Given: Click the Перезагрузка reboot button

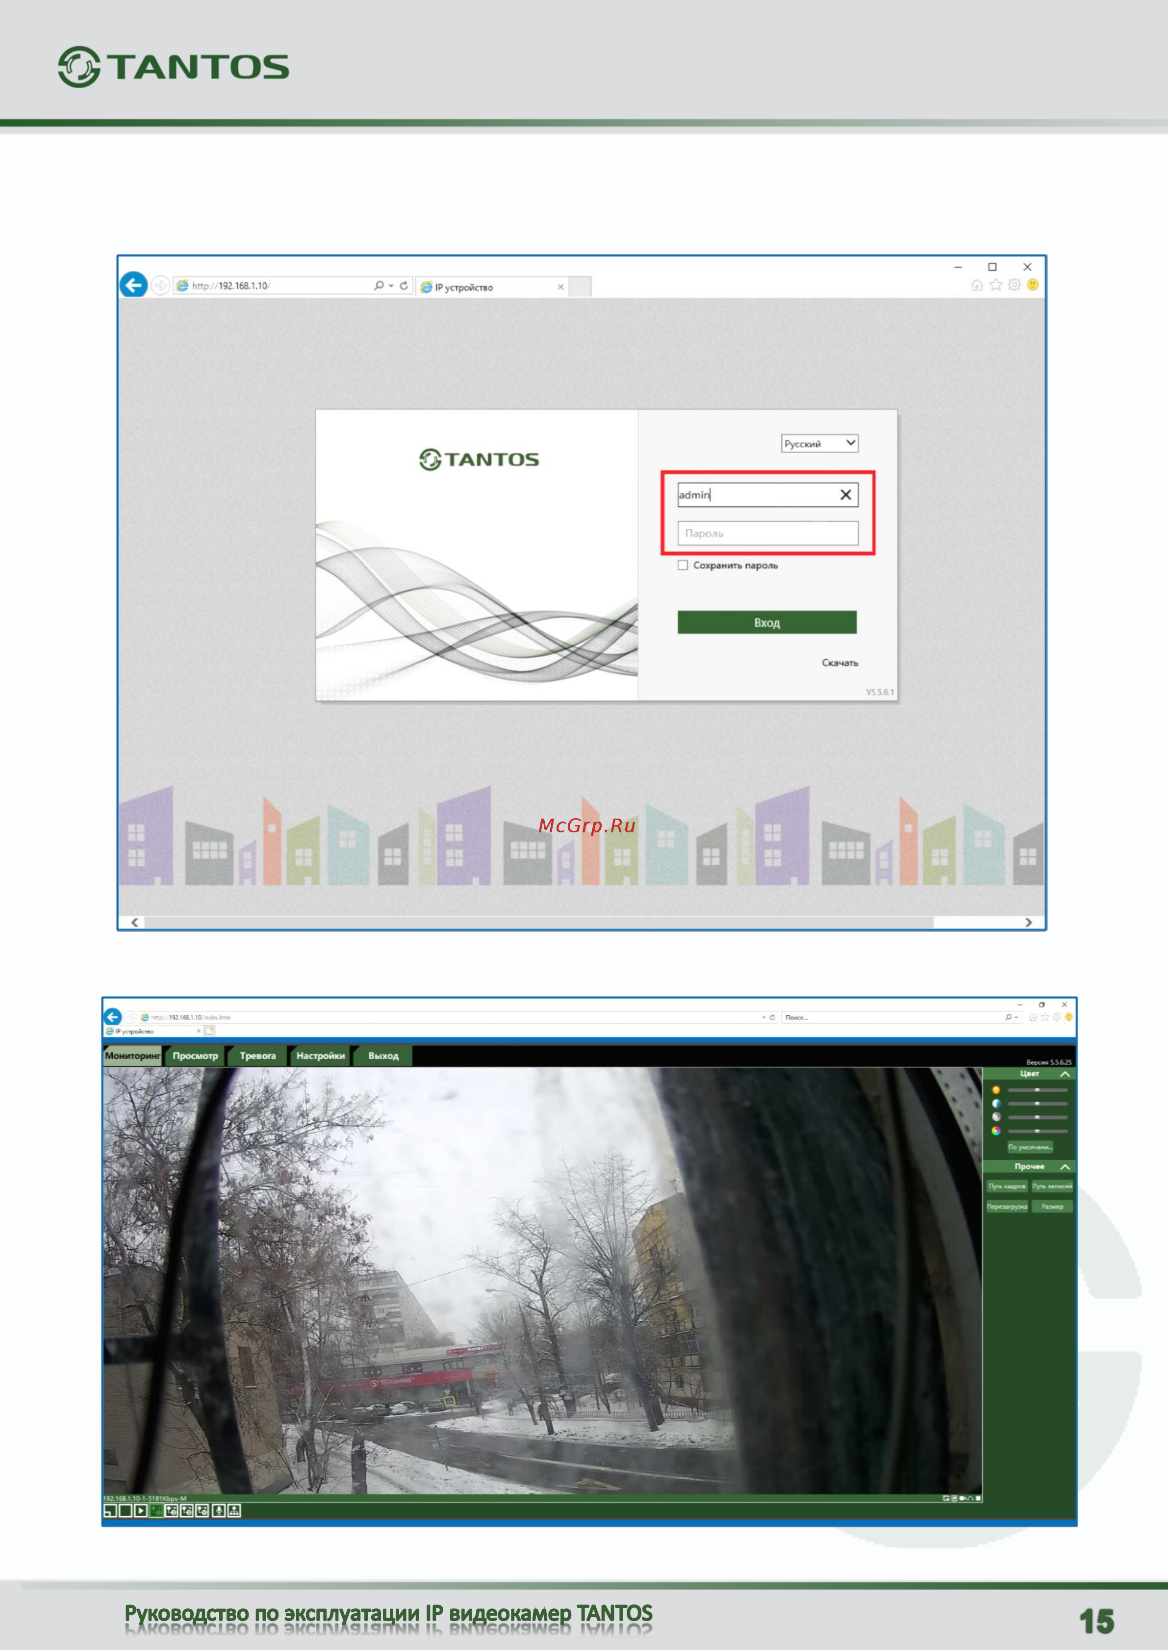Looking at the screenshot, I should (1008, 1206).
